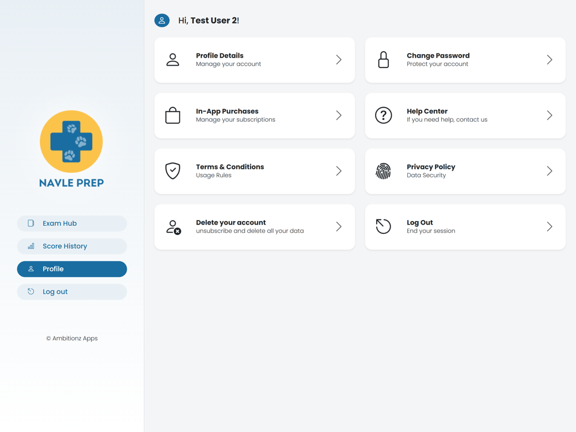Click the sidebar Log out arrow icon
Viewport: 576px width, 432px height.
pyautogui.click(x=31, y=291)
